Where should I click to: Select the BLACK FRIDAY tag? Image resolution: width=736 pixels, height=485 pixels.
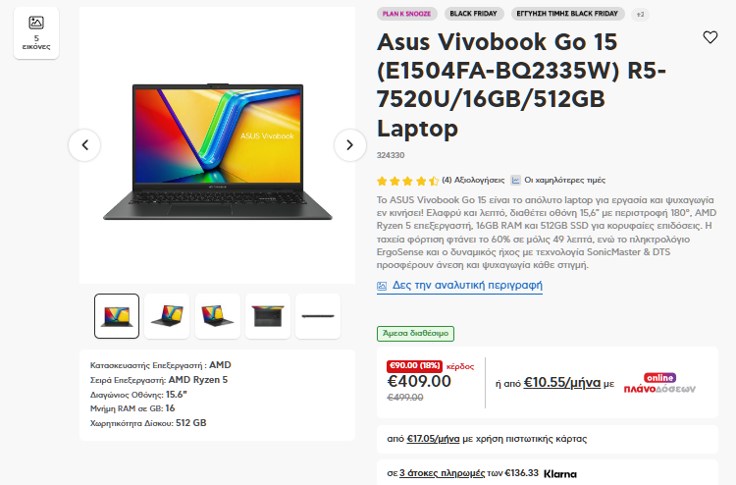pyautogui.click(x=473, y=14)
